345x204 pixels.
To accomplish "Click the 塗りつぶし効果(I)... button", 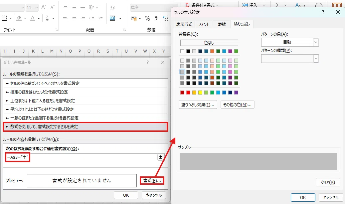I will point(198,105).
